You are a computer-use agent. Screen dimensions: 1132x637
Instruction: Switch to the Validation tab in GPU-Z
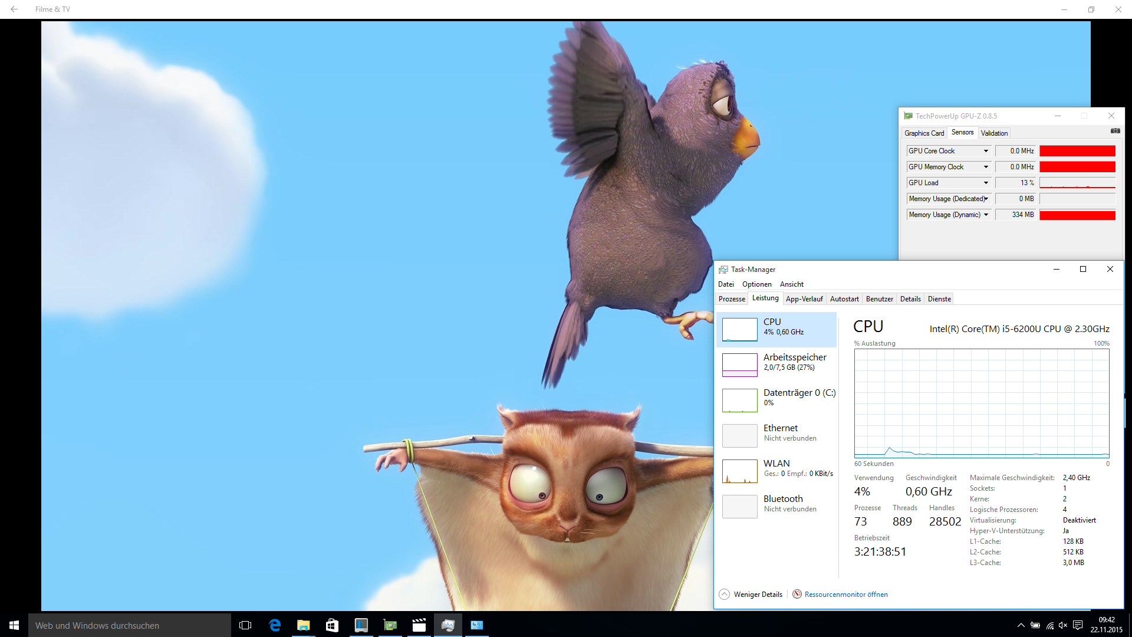(994, 133)
